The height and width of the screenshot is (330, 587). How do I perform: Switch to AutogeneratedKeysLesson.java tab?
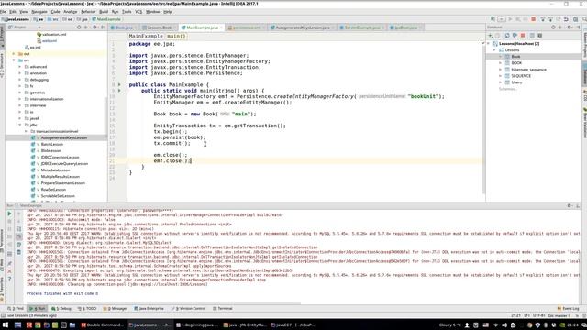click(303, 27)
